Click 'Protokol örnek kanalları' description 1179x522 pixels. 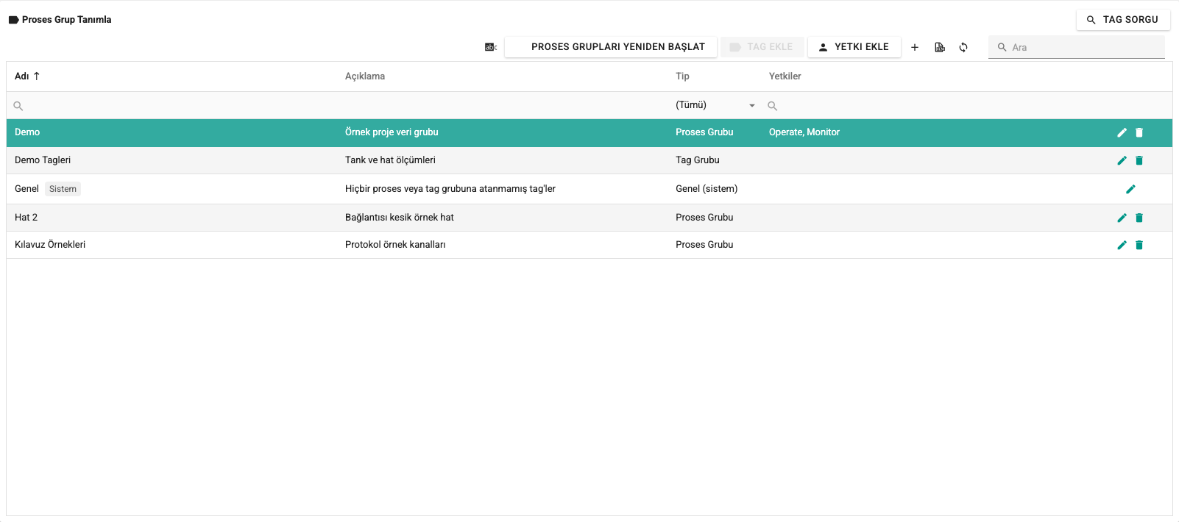(x=395, y=245)
